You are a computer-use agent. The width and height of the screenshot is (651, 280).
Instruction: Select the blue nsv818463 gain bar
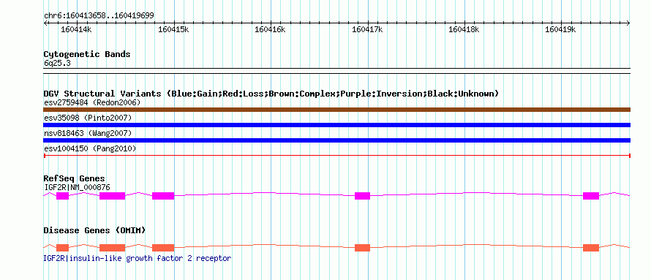[x=336, y=140]
